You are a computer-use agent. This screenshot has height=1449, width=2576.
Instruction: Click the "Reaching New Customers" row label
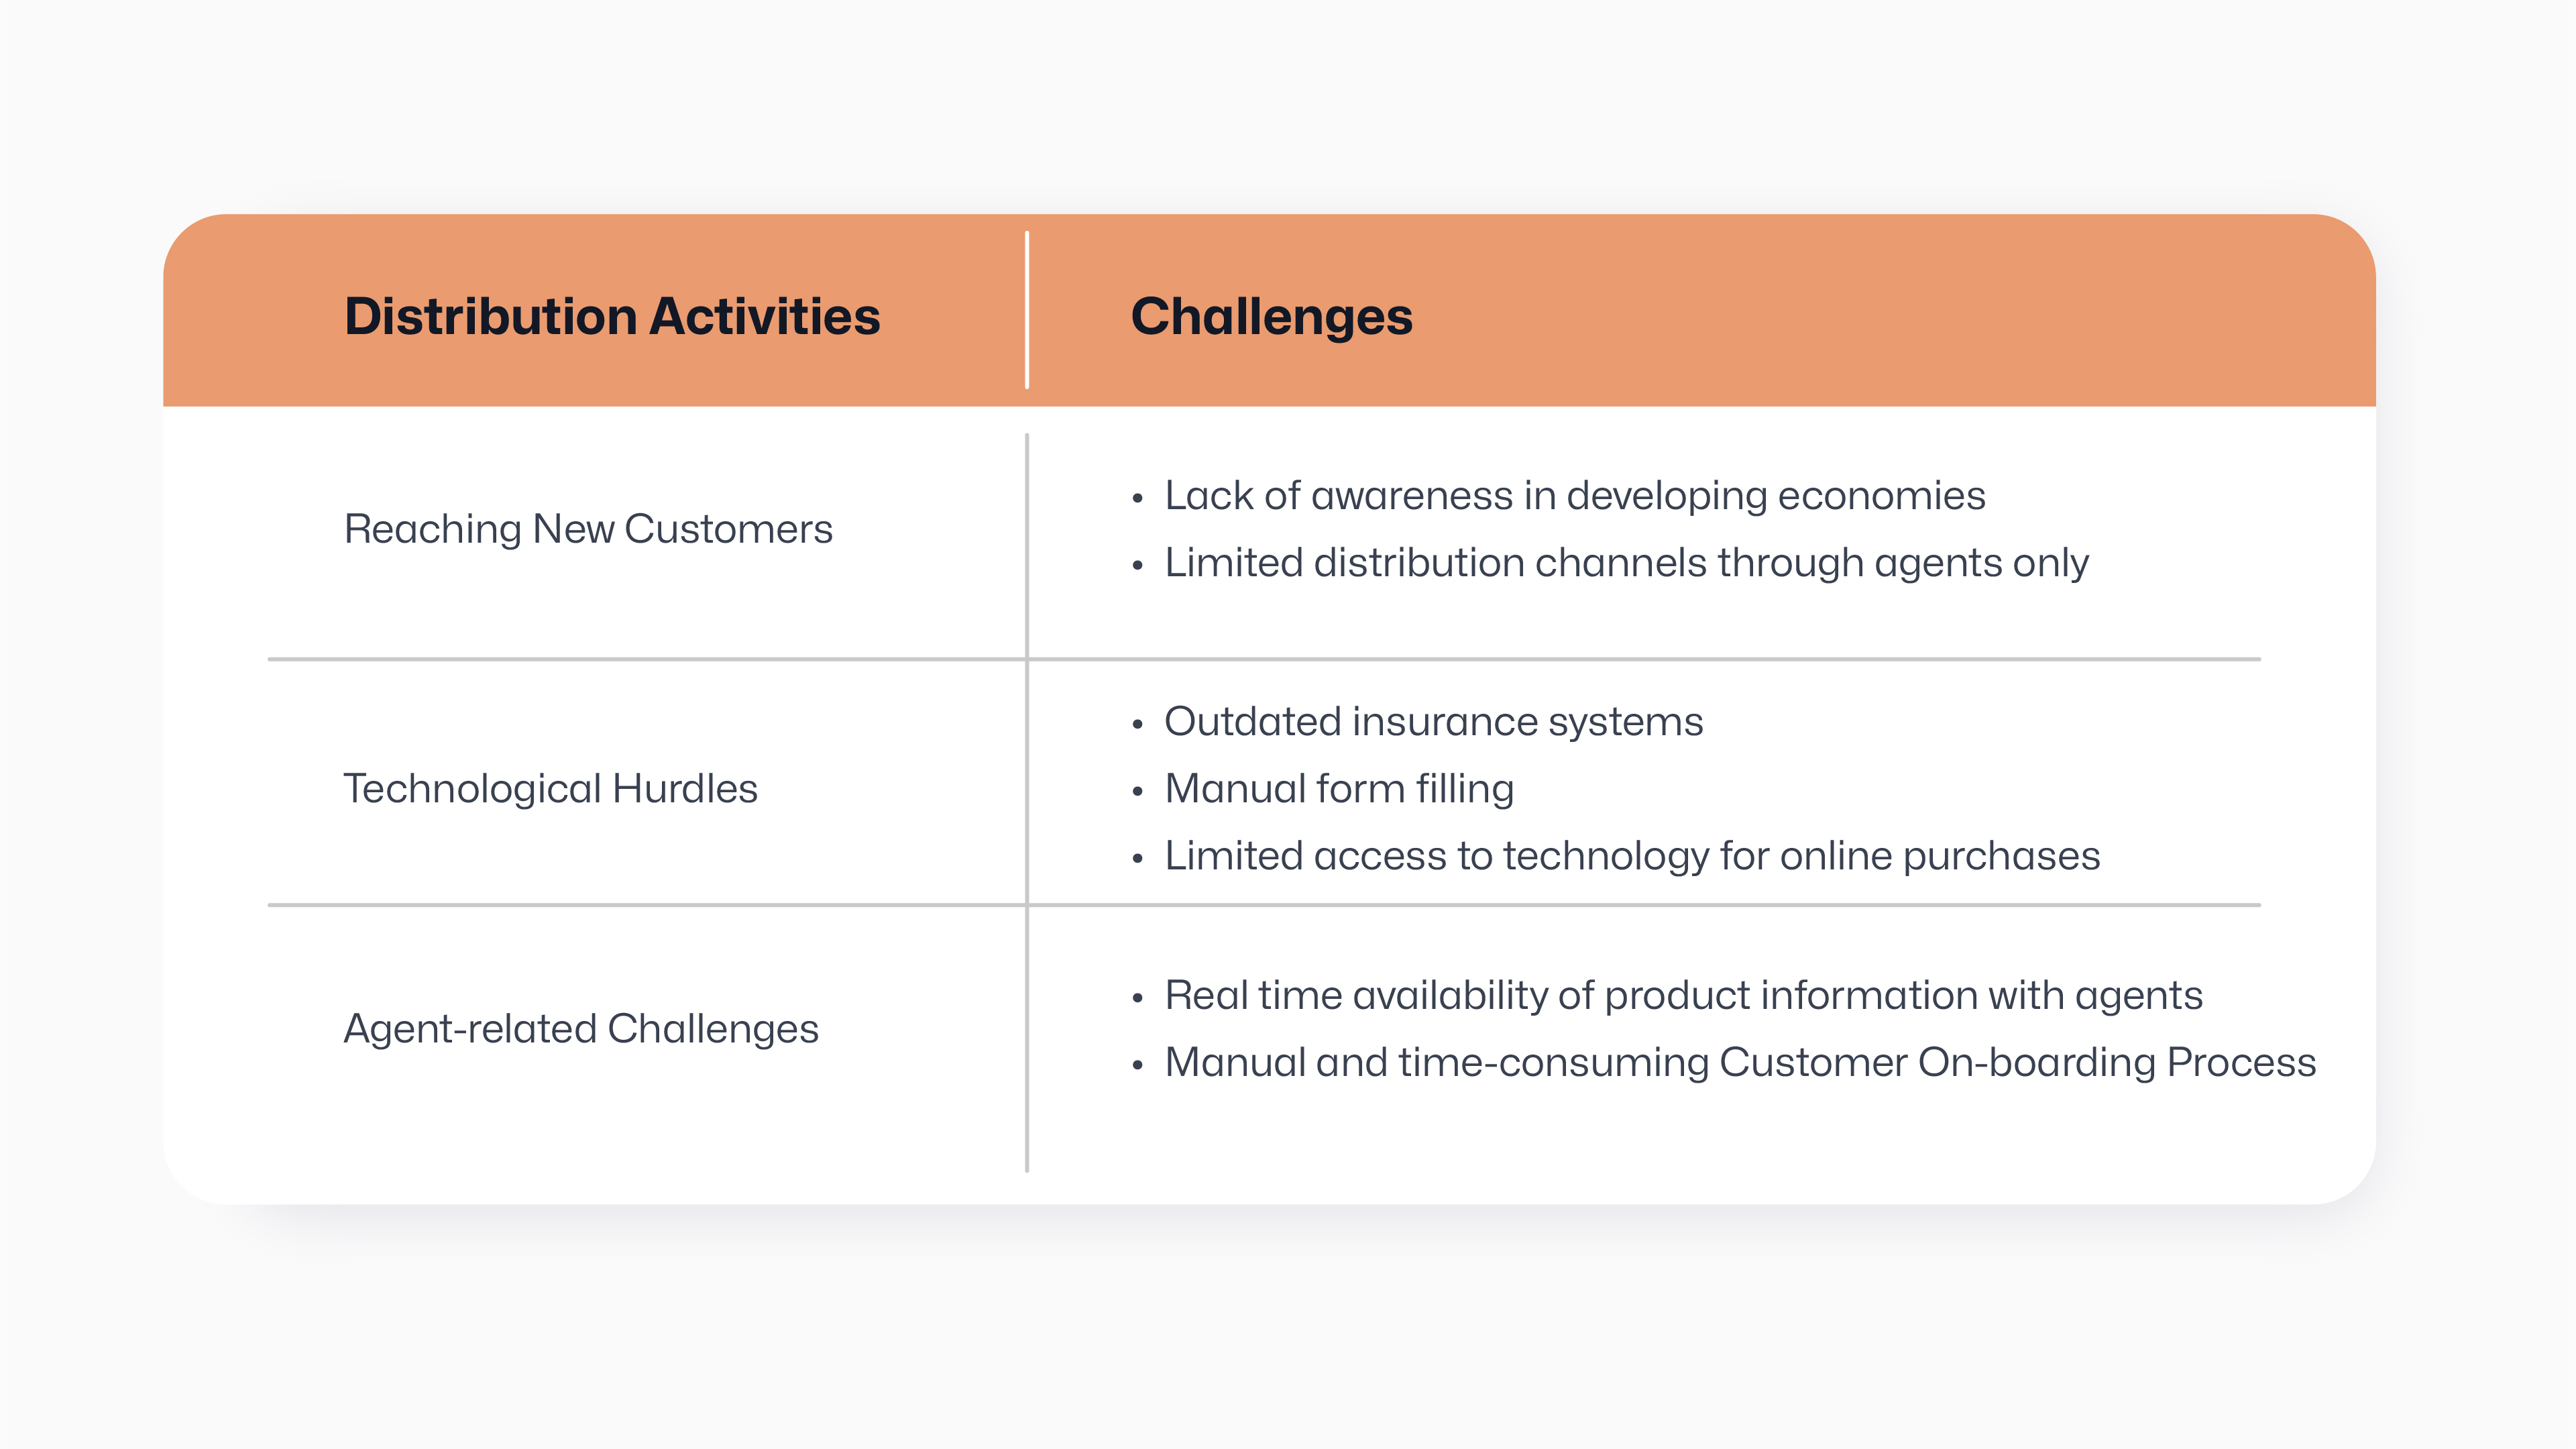(588, 529)
